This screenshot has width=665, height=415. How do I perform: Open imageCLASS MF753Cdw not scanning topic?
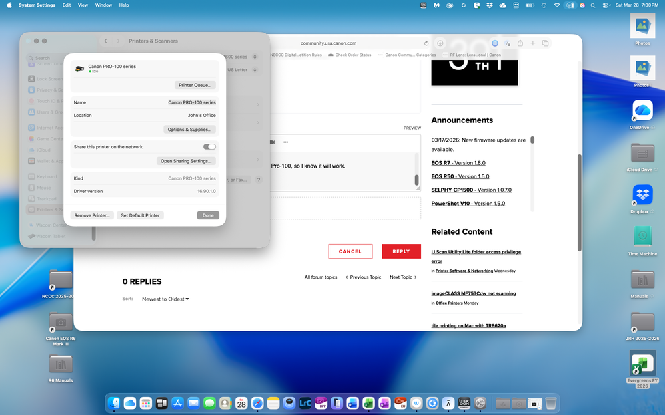pos(474,293)
